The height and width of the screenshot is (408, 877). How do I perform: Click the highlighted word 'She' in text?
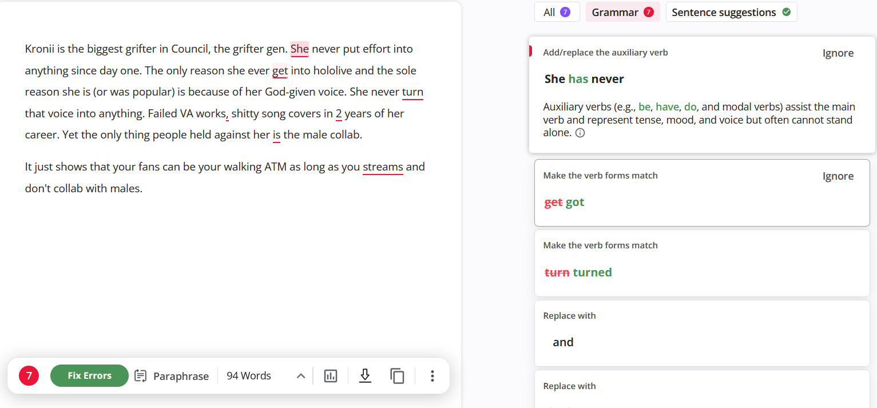[x=299, y=49]
